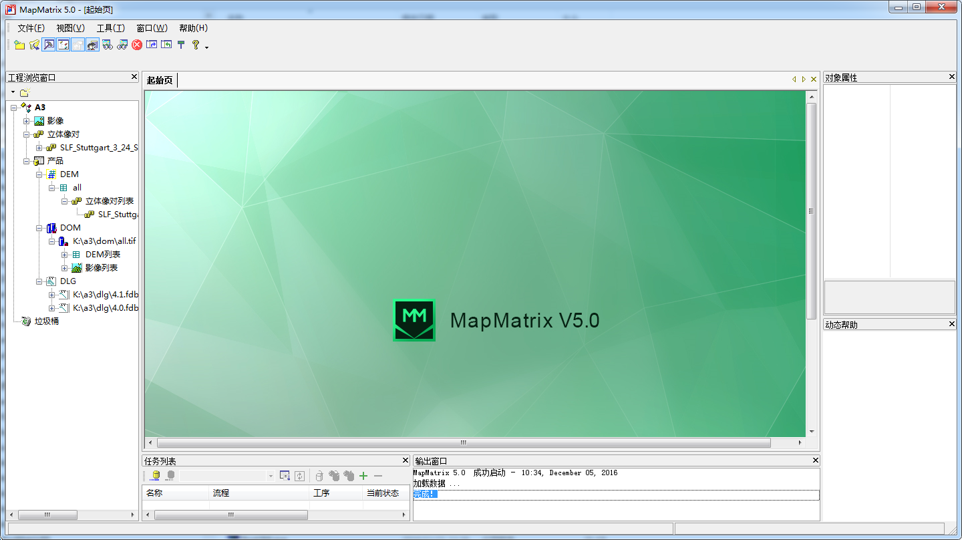Click the open project folder icon with arrow

[x=34, y=45]
